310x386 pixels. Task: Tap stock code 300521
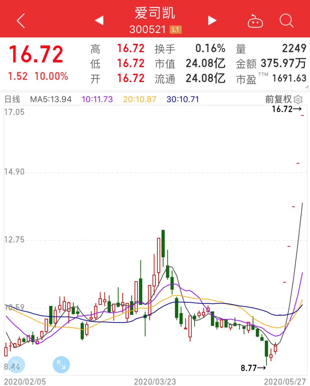click(x=148, y=30)
